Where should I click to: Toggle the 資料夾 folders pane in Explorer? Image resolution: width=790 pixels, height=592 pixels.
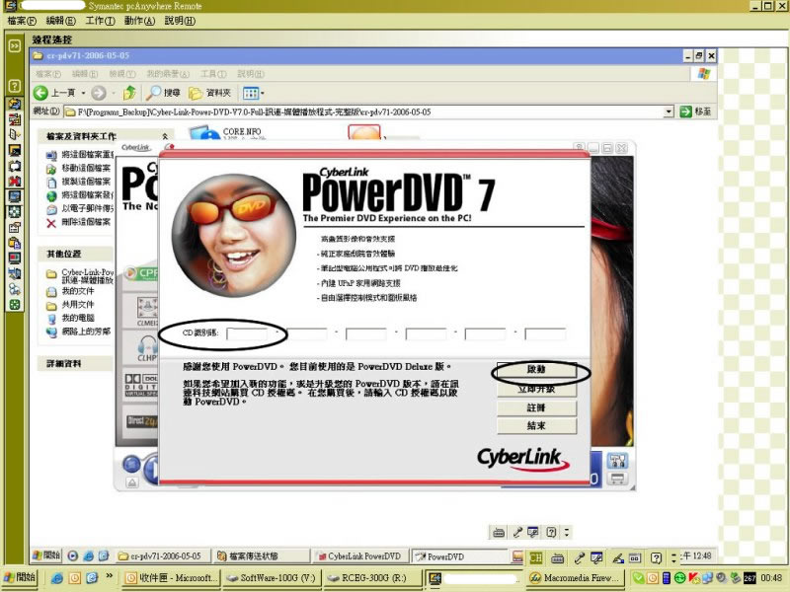pos(209,93)
